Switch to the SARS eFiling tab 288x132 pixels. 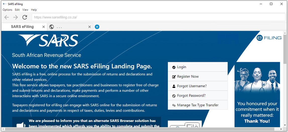coord(24,27)
